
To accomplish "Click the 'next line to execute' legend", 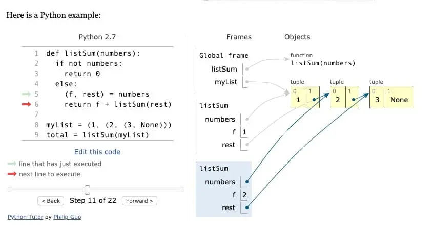I will coord(50,174).
